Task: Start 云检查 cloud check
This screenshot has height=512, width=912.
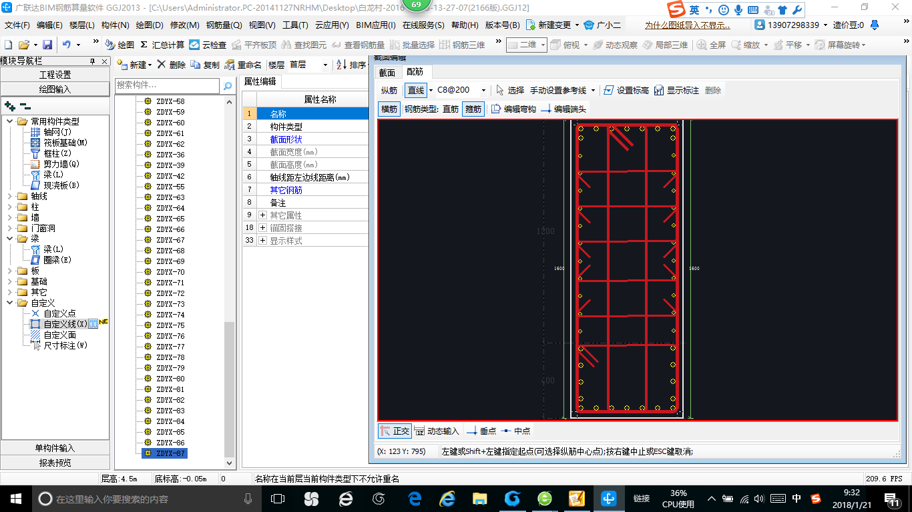Action: click(208, 45)
